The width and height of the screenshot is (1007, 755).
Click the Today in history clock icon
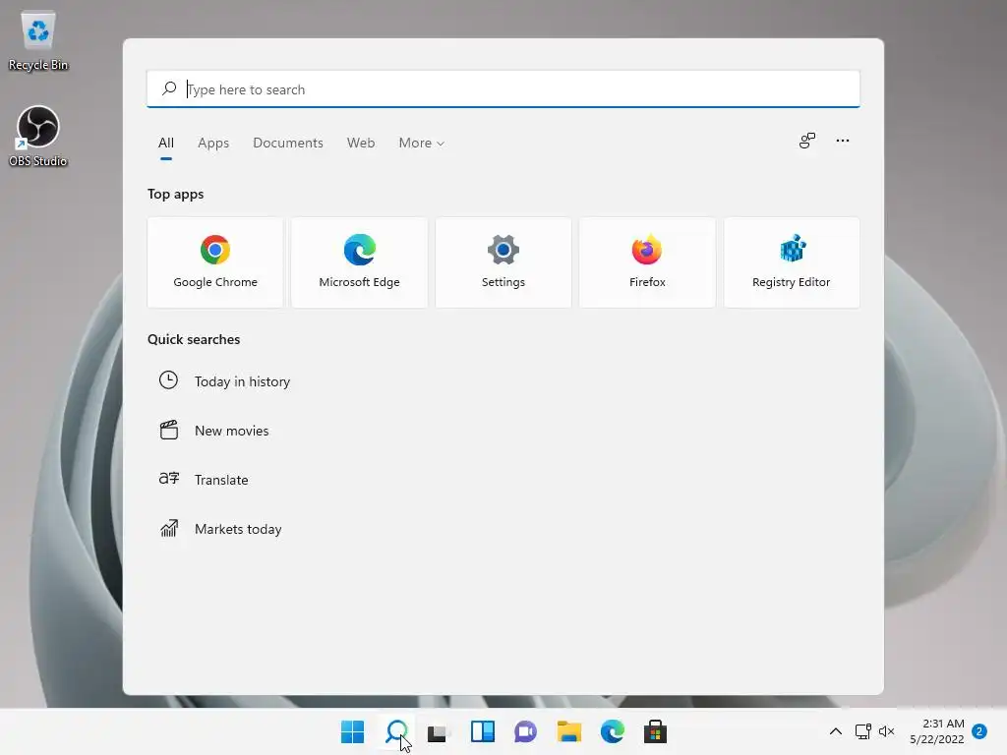168,380
